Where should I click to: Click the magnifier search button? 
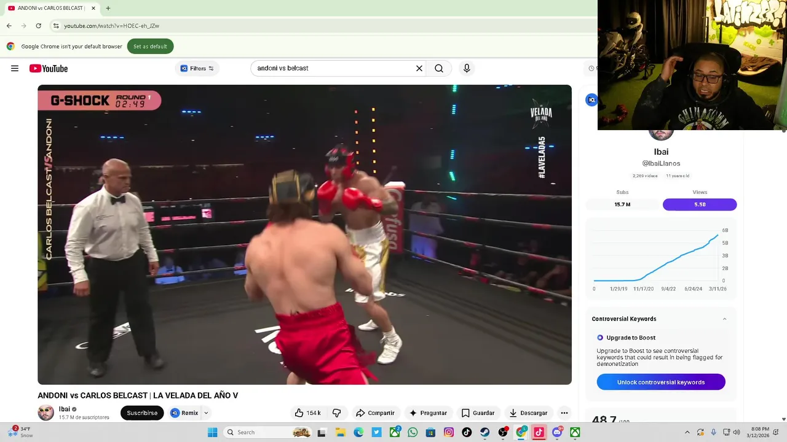click(439, 68)
